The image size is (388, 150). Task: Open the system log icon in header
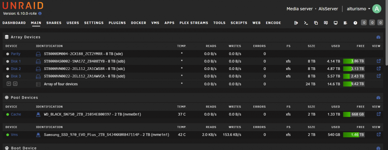pyautogui.click(x=346, y=23)
